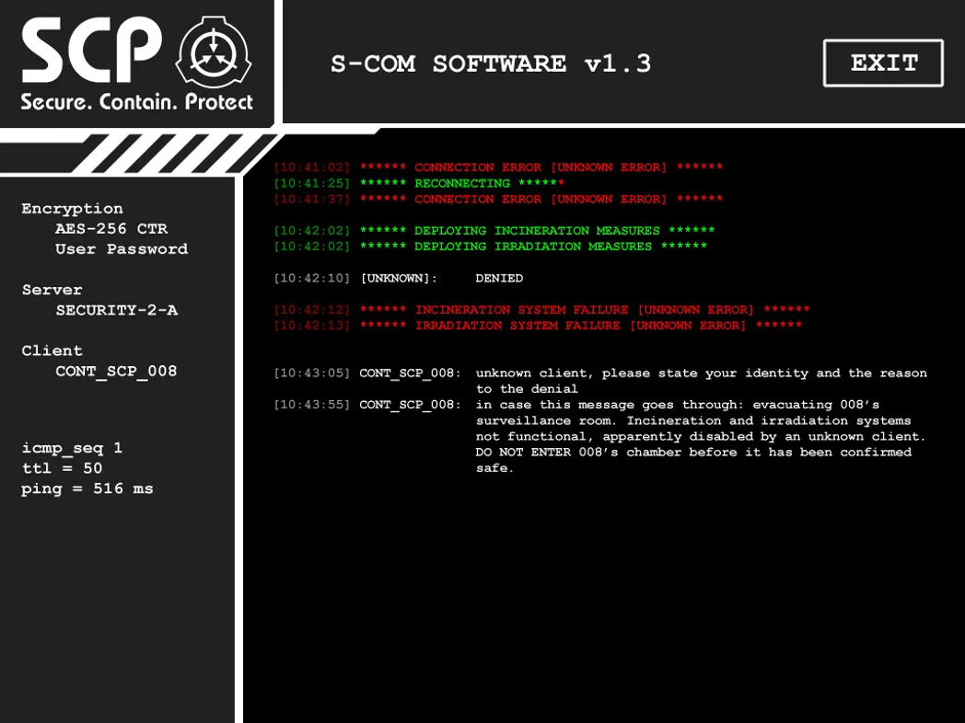Click DEPLOYING IRRADIATION MEASURES log line
The image size is (965, 723).
click(x=490, y=247)
